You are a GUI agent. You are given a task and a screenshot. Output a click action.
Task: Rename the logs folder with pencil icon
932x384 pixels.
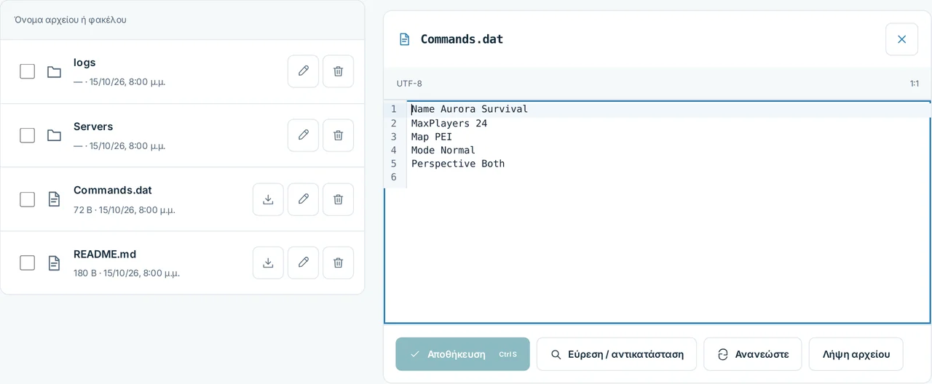click(x=303, y=71)
